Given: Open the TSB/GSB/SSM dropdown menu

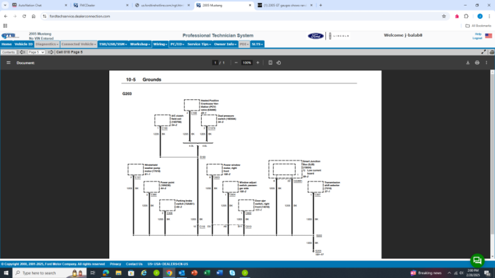Looking at the screenshot, I should pos(113,44).
